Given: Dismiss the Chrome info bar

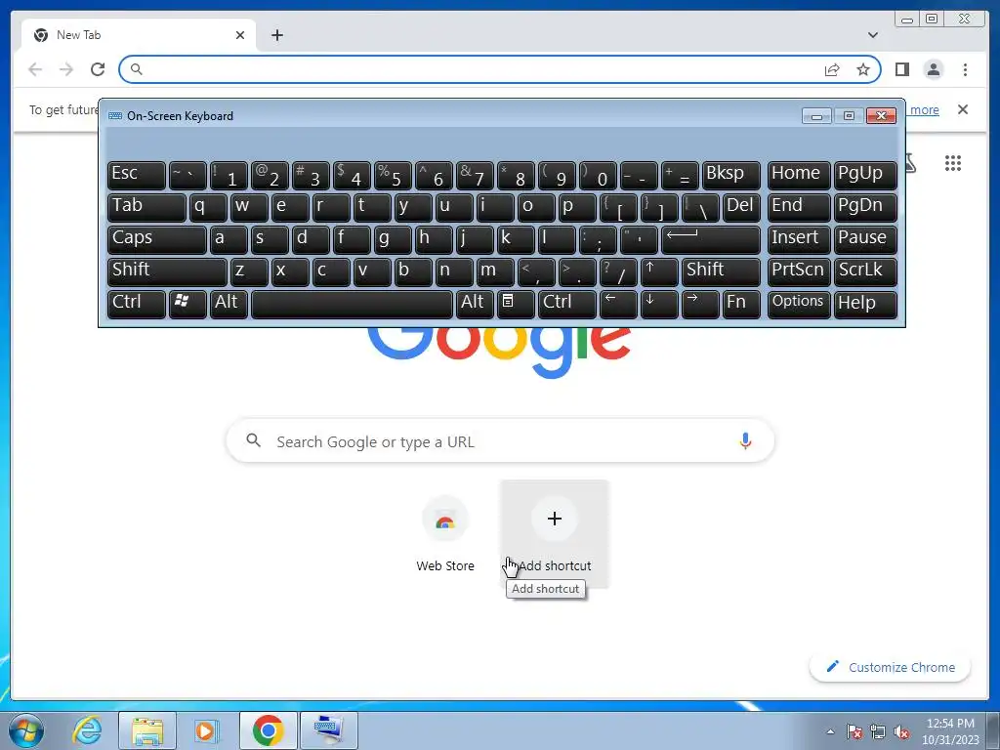Looking at the screenshot, I should pyautogui.click(x=962, y=109).
